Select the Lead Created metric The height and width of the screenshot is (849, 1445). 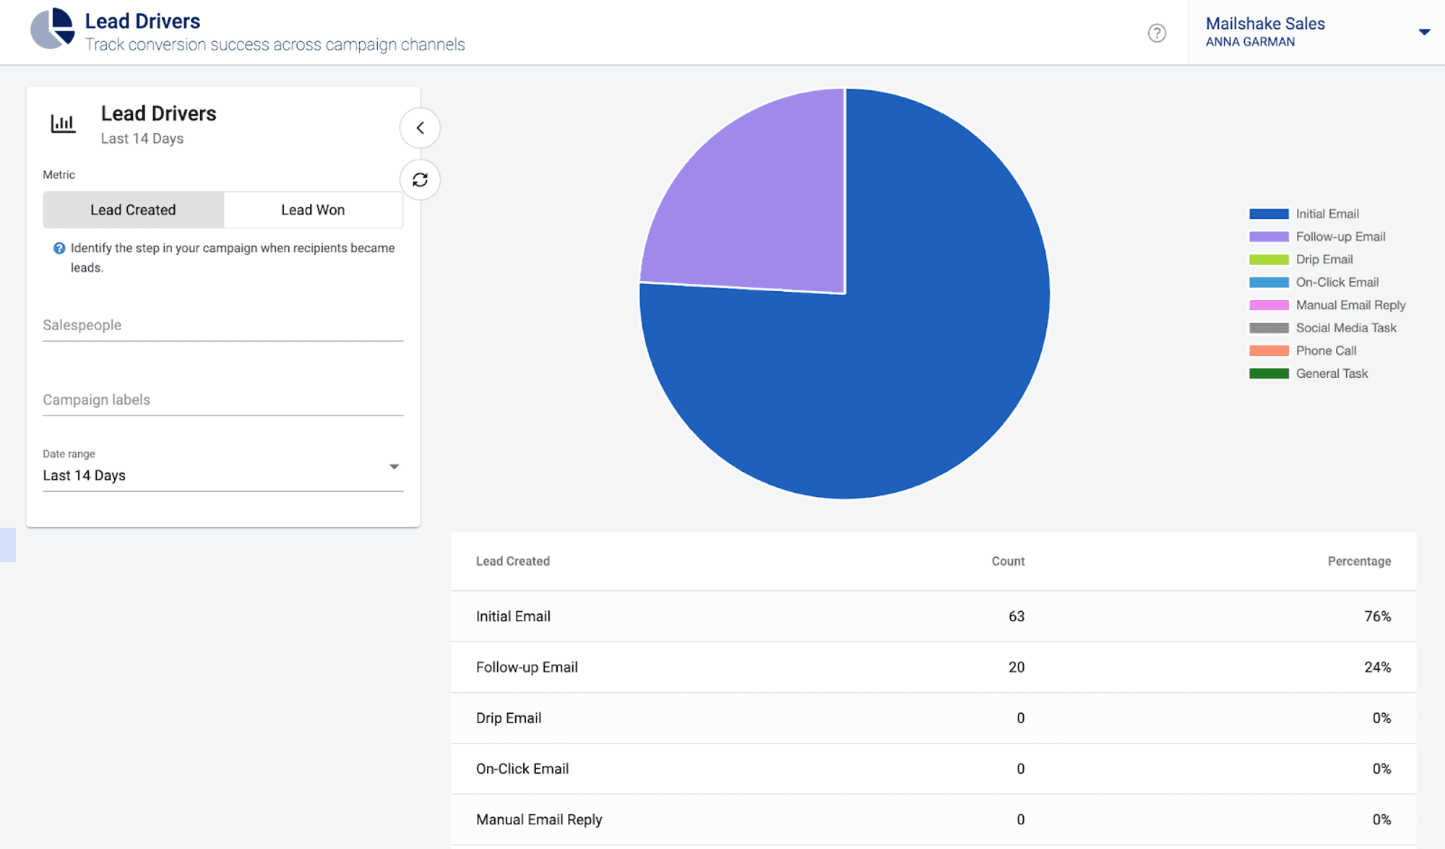click(x=133, y=210)
